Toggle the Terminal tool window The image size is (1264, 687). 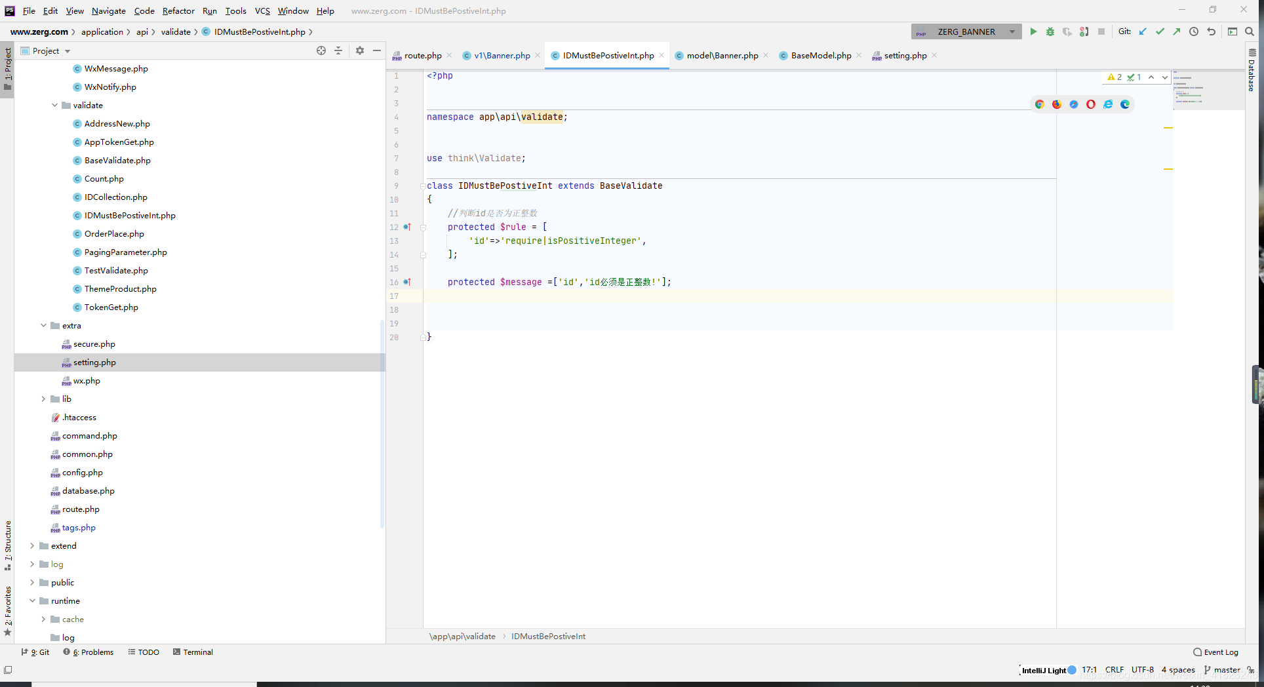(193, 652)
